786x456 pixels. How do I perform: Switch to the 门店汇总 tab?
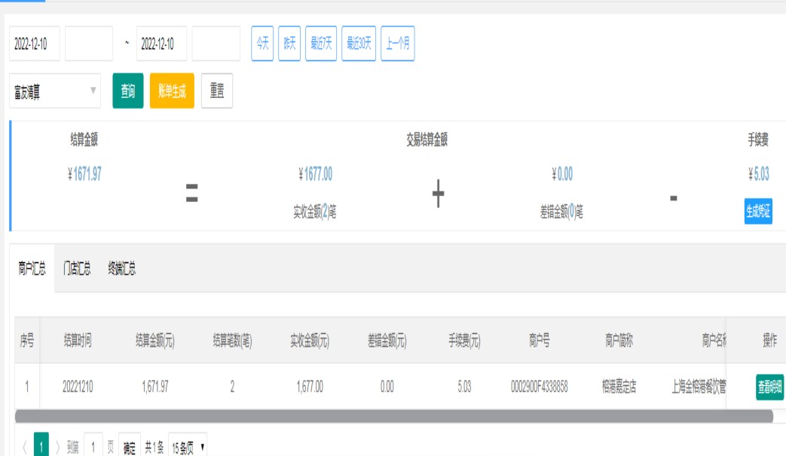point(77,268)
